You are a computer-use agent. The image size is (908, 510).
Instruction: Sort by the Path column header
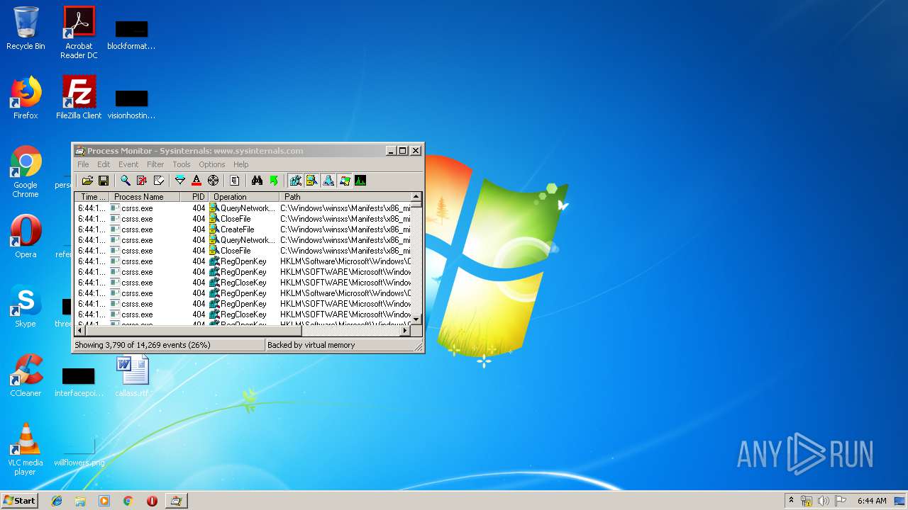tap(345, 197)
